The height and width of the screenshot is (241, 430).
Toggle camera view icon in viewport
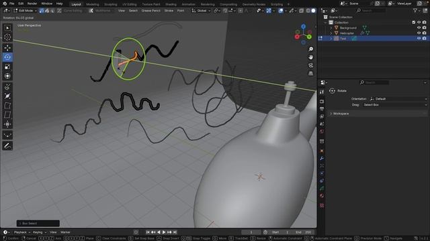pos(310,66)
